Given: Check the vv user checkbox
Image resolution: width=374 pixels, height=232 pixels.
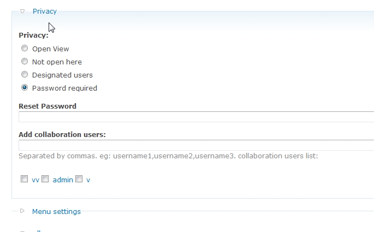Looking at the screenshot, I should pos(24,179).
